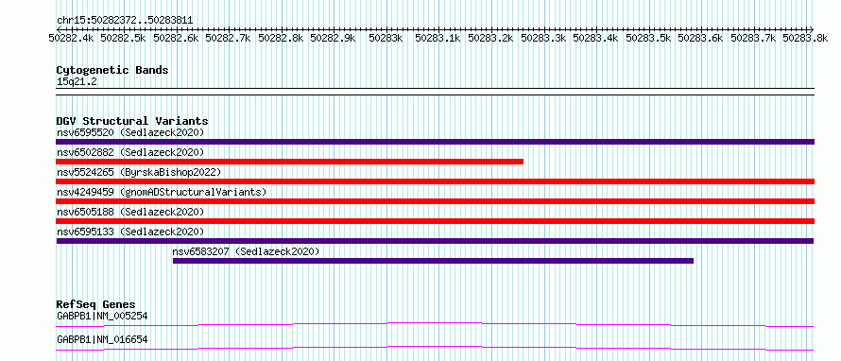The height and width of the screenshot is (361, 841).
Task: Click the Cytogenetic Bands track title
Action: (x=112, y=70)
